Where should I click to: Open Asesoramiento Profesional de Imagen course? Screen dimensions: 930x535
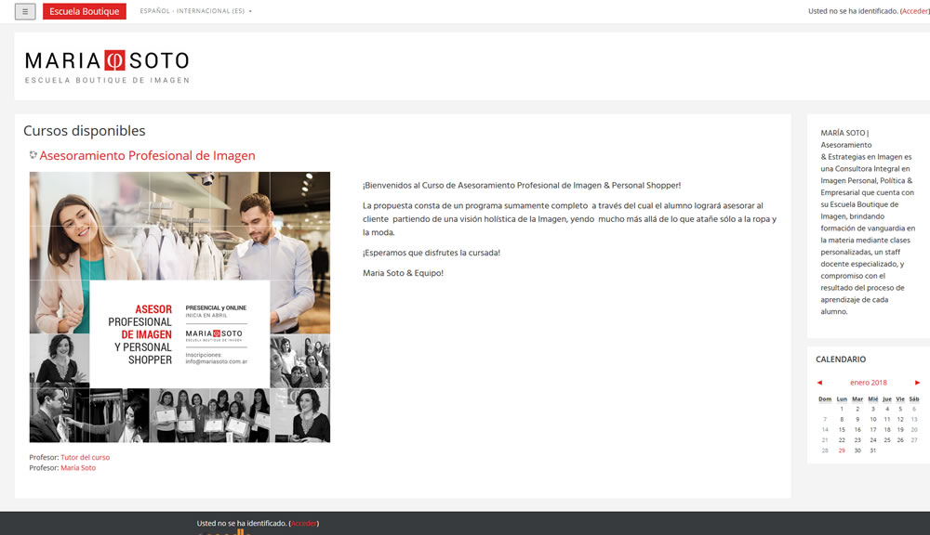pyautogui.click(x=147, y=155)
